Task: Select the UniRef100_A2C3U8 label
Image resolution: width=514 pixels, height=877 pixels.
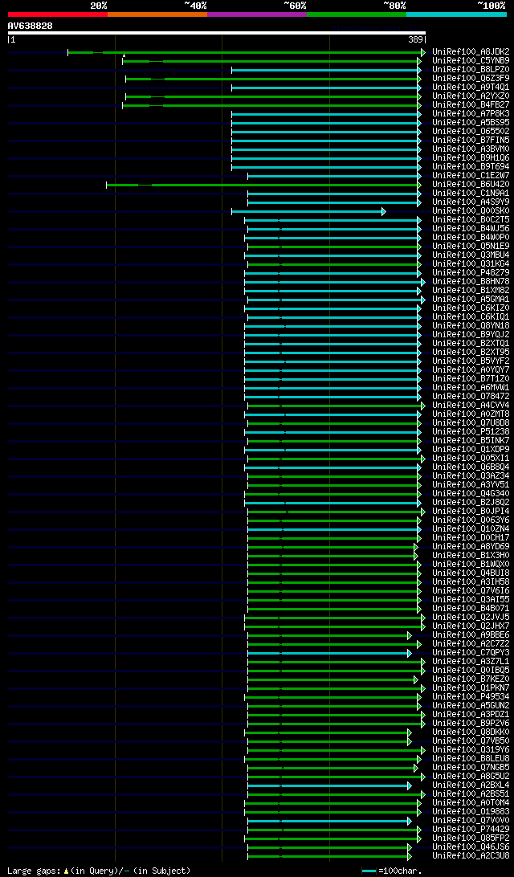Action: pyautogui.click(x=471, y=856)
